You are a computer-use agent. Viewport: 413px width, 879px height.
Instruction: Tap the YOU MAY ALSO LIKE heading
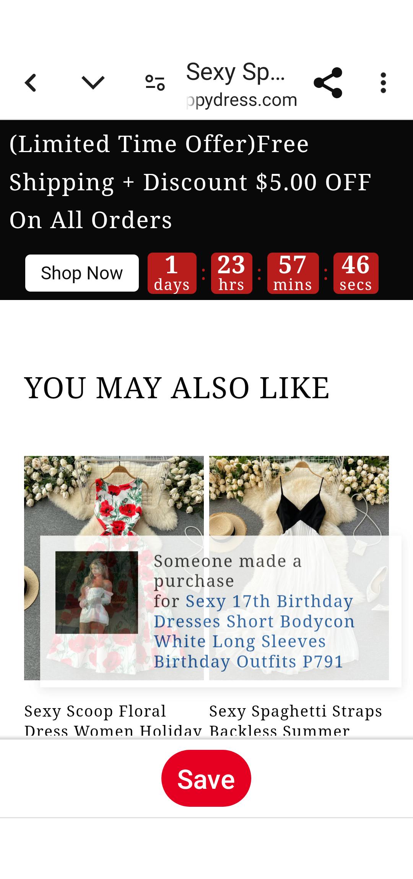click(x=176, y=388)
